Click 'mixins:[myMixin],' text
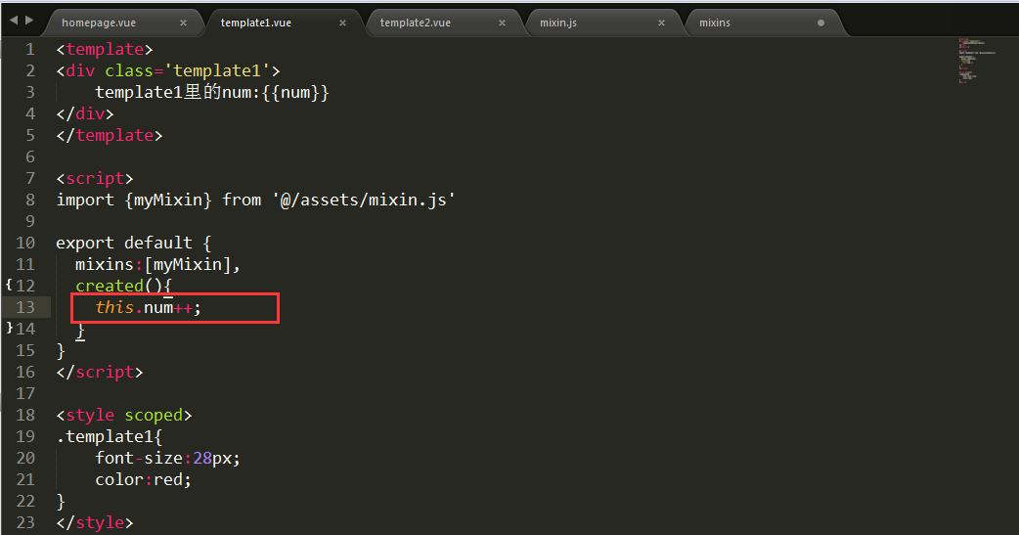1019x535 pixels. (157, 264)
